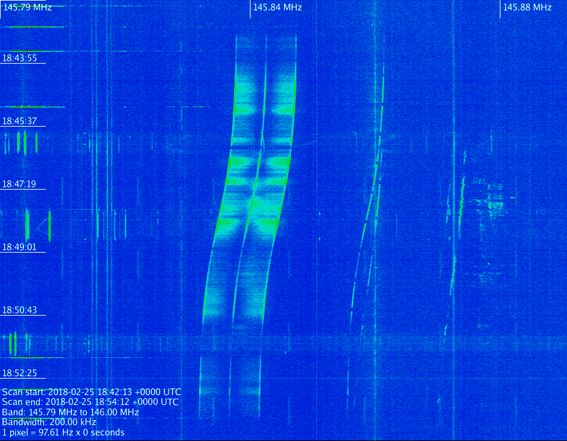Image resolution: width=567 pixels, height=441 pixels.
Task: Click the Scan start text line
Action: pyautogui.click(x=92, y=391)
